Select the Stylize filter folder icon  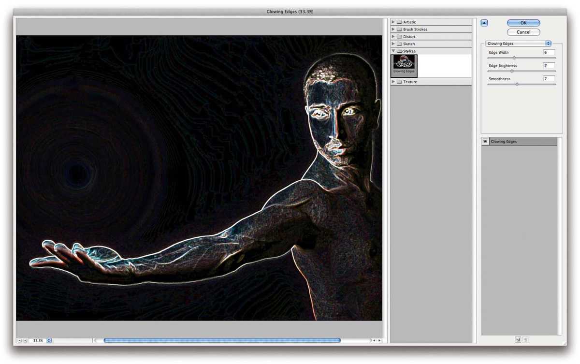(400, 51)
